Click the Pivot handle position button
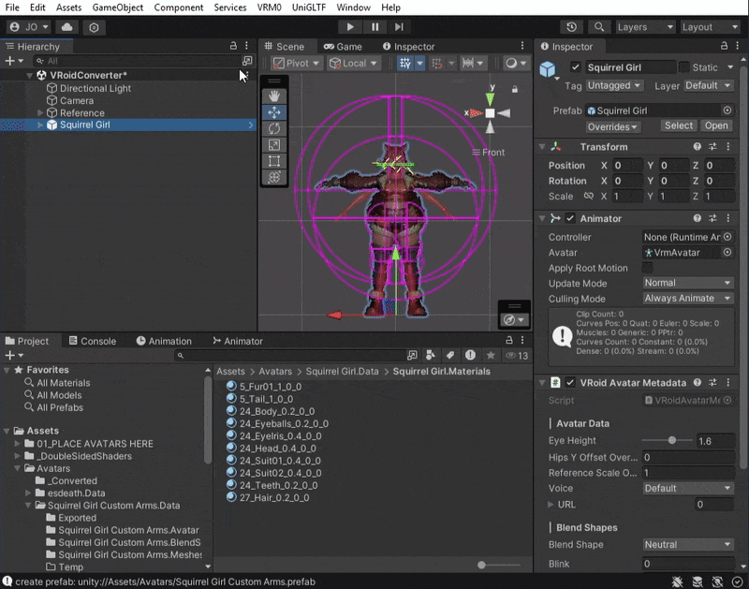This screenshot has height=589, width=749. tap(297, 63)
